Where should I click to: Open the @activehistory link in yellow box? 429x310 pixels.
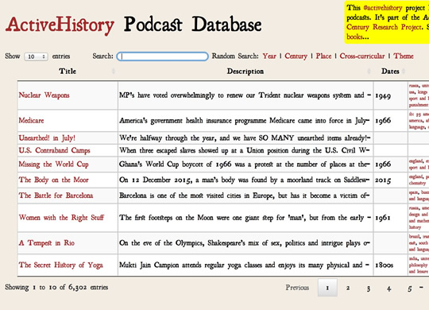pyautogui.click(x=382, y=8)
